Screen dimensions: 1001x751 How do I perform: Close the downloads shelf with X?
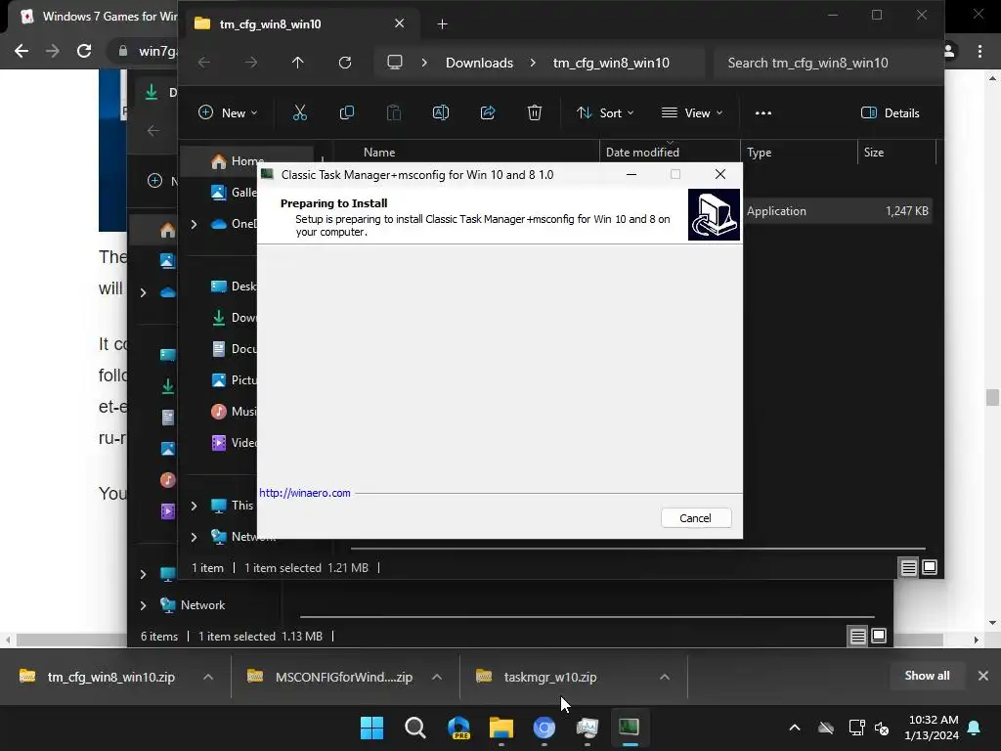coord(983,676)
